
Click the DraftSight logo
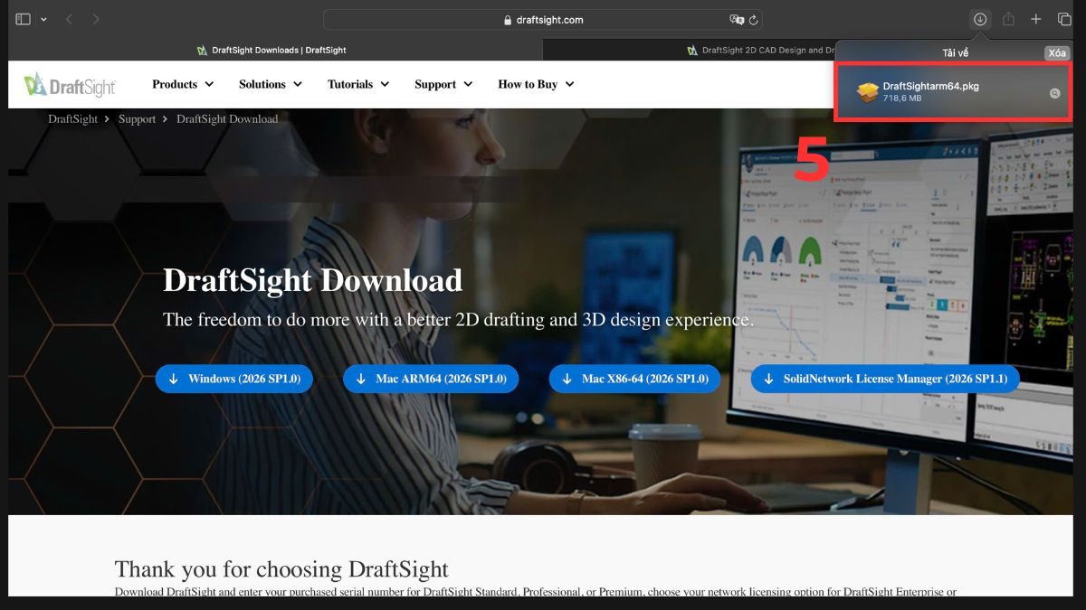tap(71, 84)
